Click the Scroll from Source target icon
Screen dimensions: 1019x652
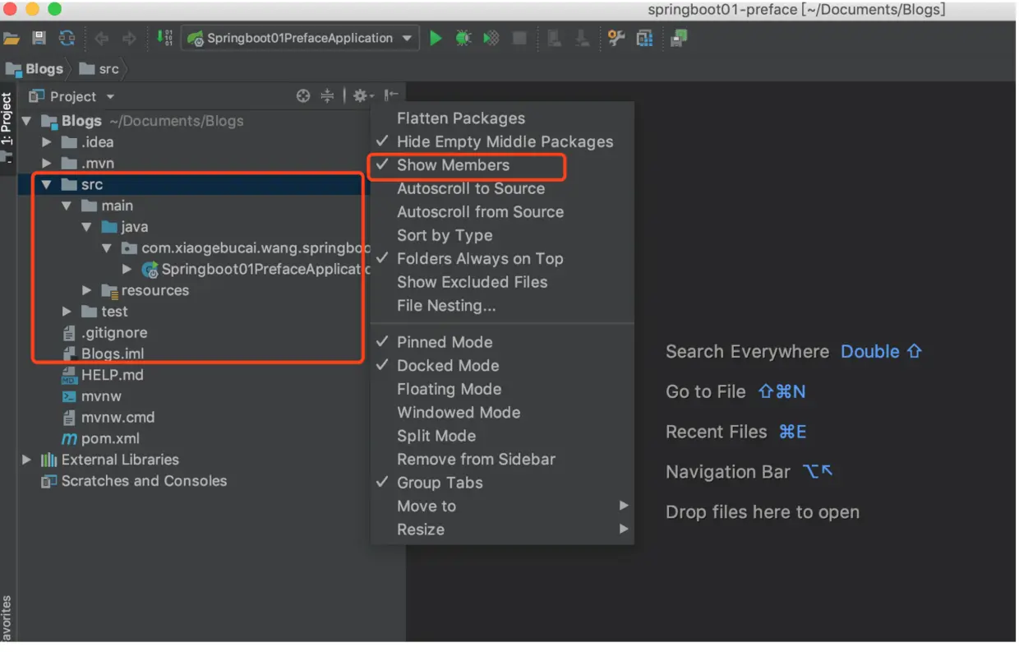pyautogui.click(x=303, y=96)
